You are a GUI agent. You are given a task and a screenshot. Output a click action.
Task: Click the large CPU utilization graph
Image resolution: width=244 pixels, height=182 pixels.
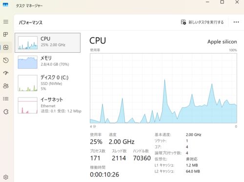tap(163, 88)
